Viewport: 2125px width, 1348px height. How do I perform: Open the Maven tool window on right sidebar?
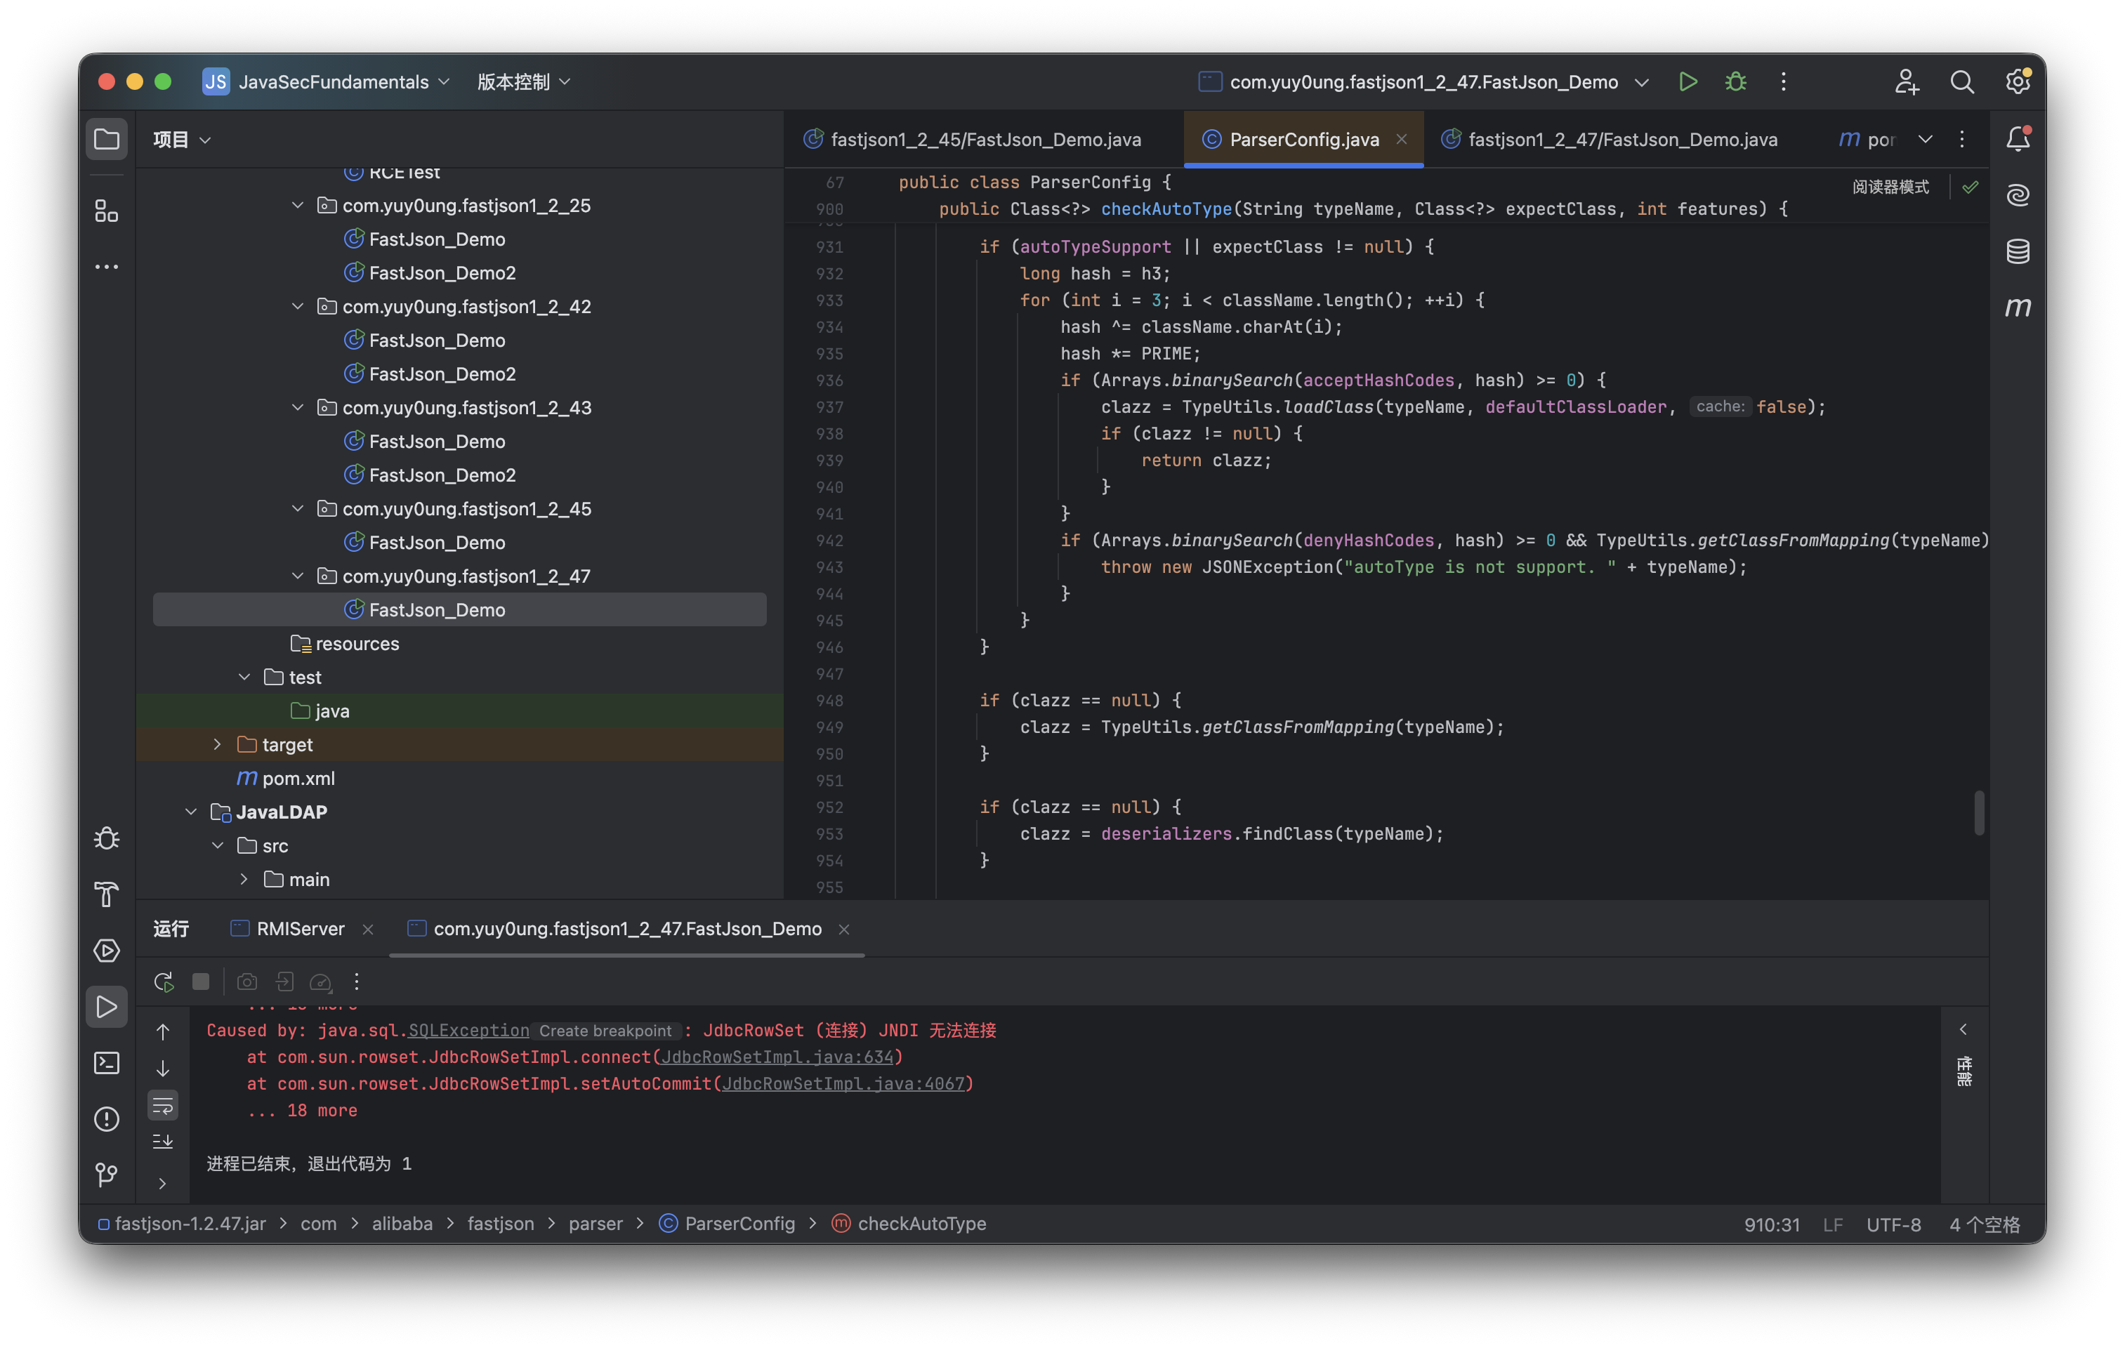click(2018, 307)
